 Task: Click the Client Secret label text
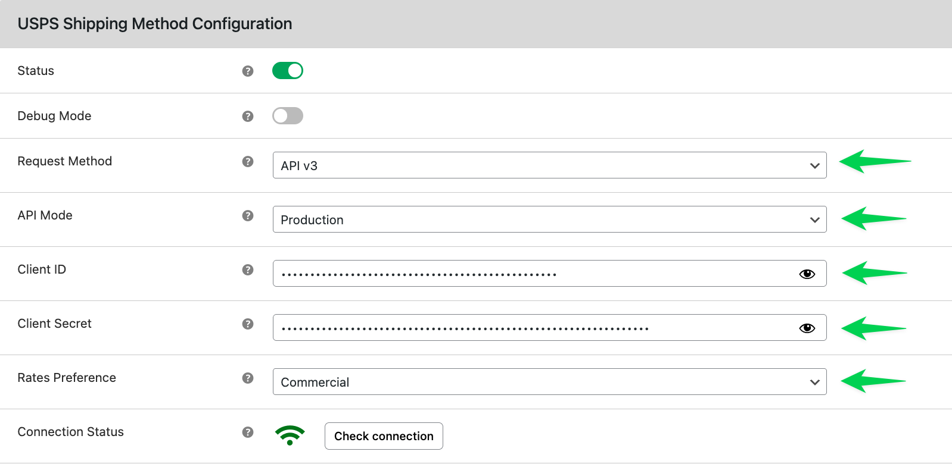[55, 324]
